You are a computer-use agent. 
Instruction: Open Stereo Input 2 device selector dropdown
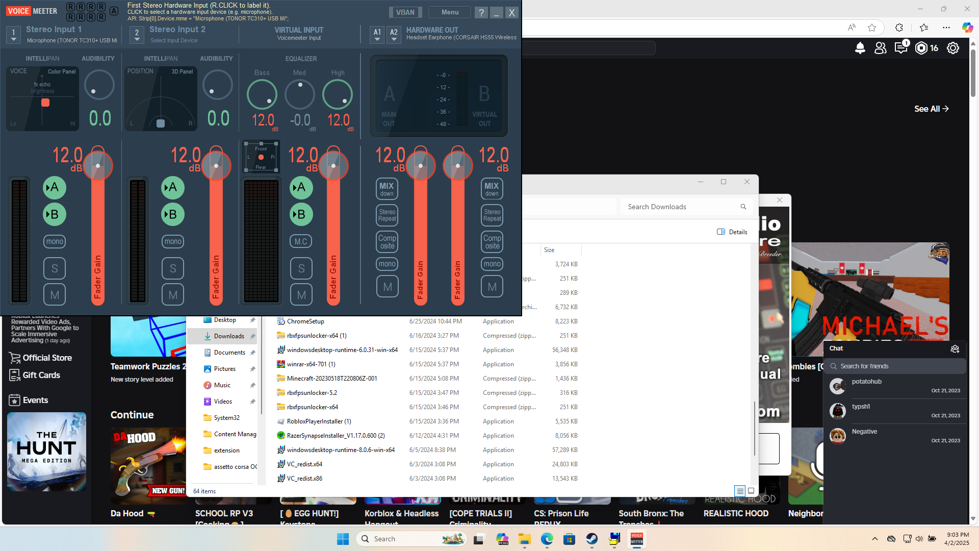(x=137, y=35)
